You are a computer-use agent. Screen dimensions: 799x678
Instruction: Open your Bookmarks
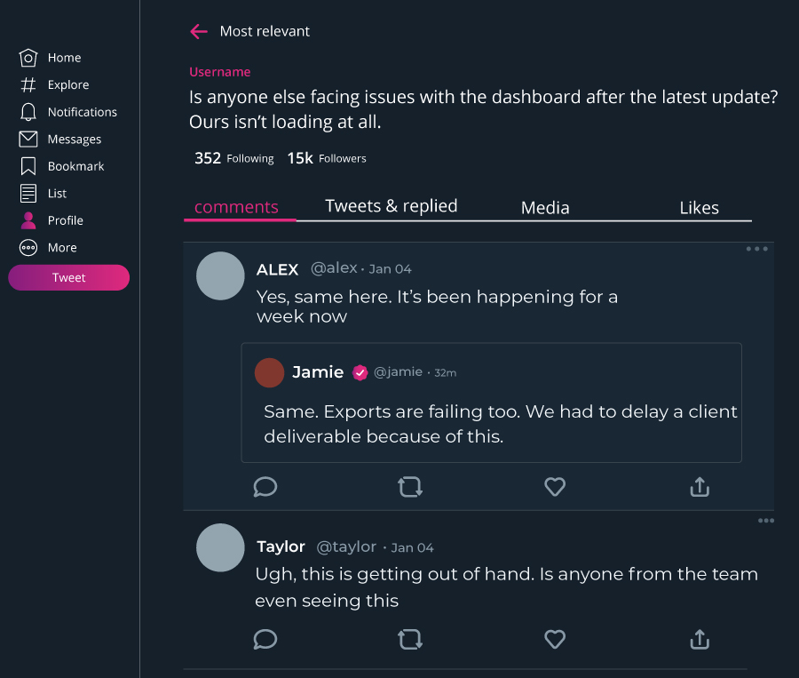pyautogui.click(x=76, y=166)
